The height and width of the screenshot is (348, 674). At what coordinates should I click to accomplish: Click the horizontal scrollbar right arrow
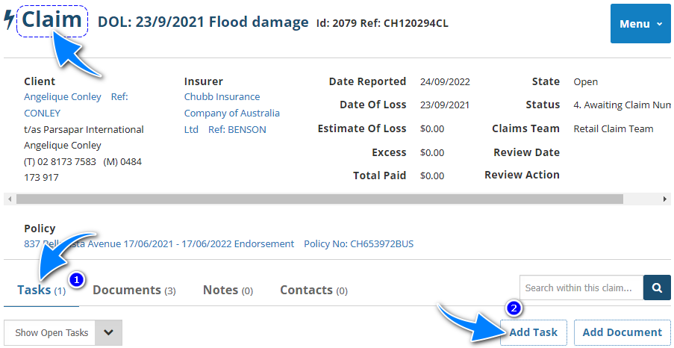(666, 199)
